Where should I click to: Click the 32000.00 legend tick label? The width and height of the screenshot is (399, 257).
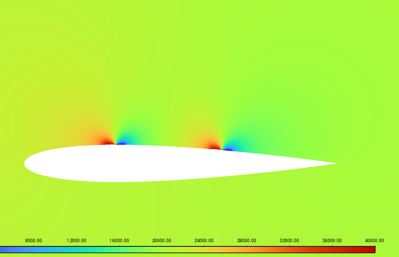289,241
